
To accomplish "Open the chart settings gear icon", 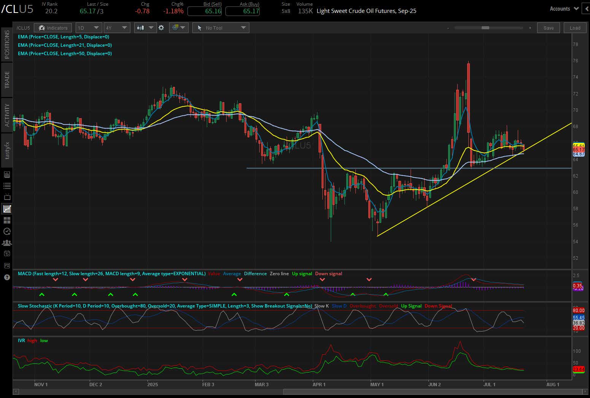I will tap(161, 27).
